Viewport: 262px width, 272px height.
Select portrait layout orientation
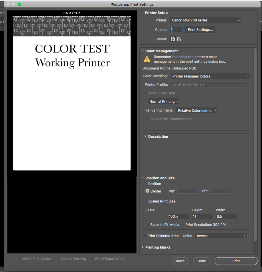click(173, 39)
